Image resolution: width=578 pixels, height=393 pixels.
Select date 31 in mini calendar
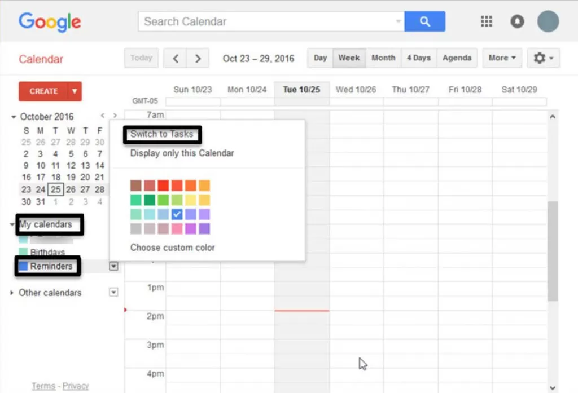41,202
